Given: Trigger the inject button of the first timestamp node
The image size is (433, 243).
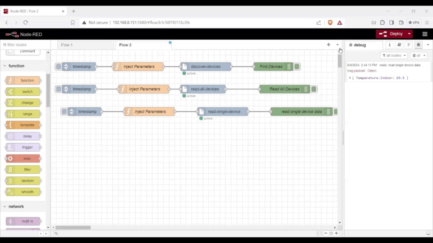Looking at the screenshot, I should [x=59, y=67].
